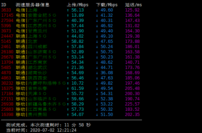Click the 下载/Mbps column header
The image size is (202, 133).
coord(107,5)
